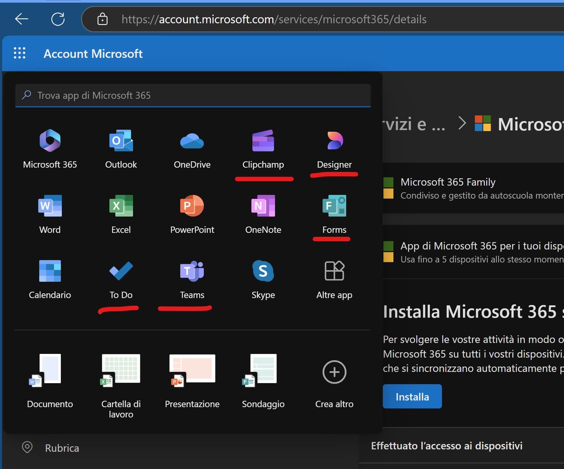
Task: Open the PowerPoint app icon
Action: 192,206
